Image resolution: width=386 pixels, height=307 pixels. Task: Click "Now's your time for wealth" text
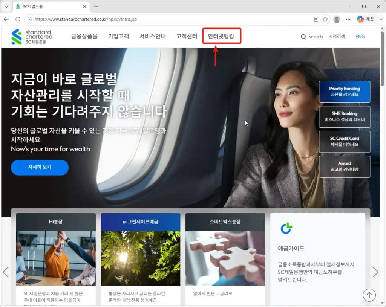51,149
